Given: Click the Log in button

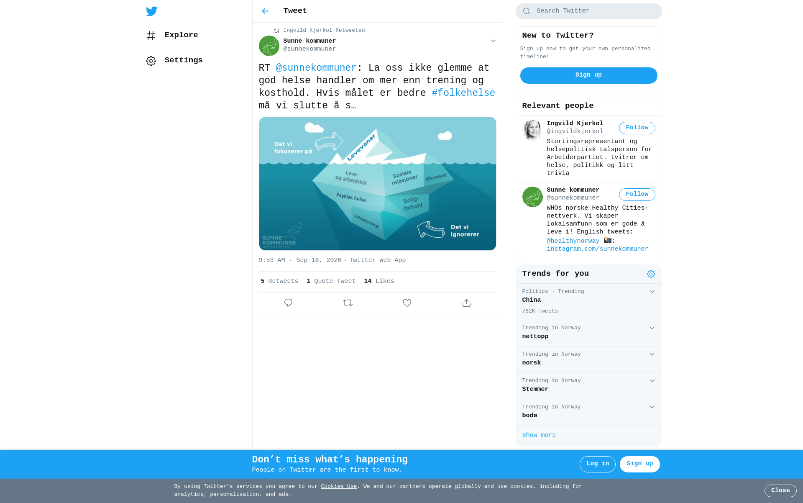Looking at the screenshot, I should pos(597,464).
